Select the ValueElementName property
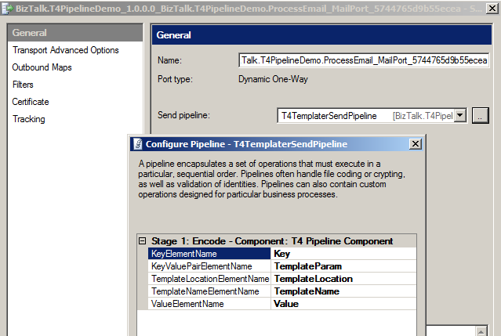The height and width of the screenshot is (336, 501). coord(209,304)
